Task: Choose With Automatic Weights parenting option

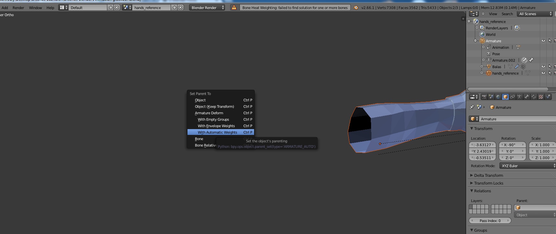Action: [217, 132]
